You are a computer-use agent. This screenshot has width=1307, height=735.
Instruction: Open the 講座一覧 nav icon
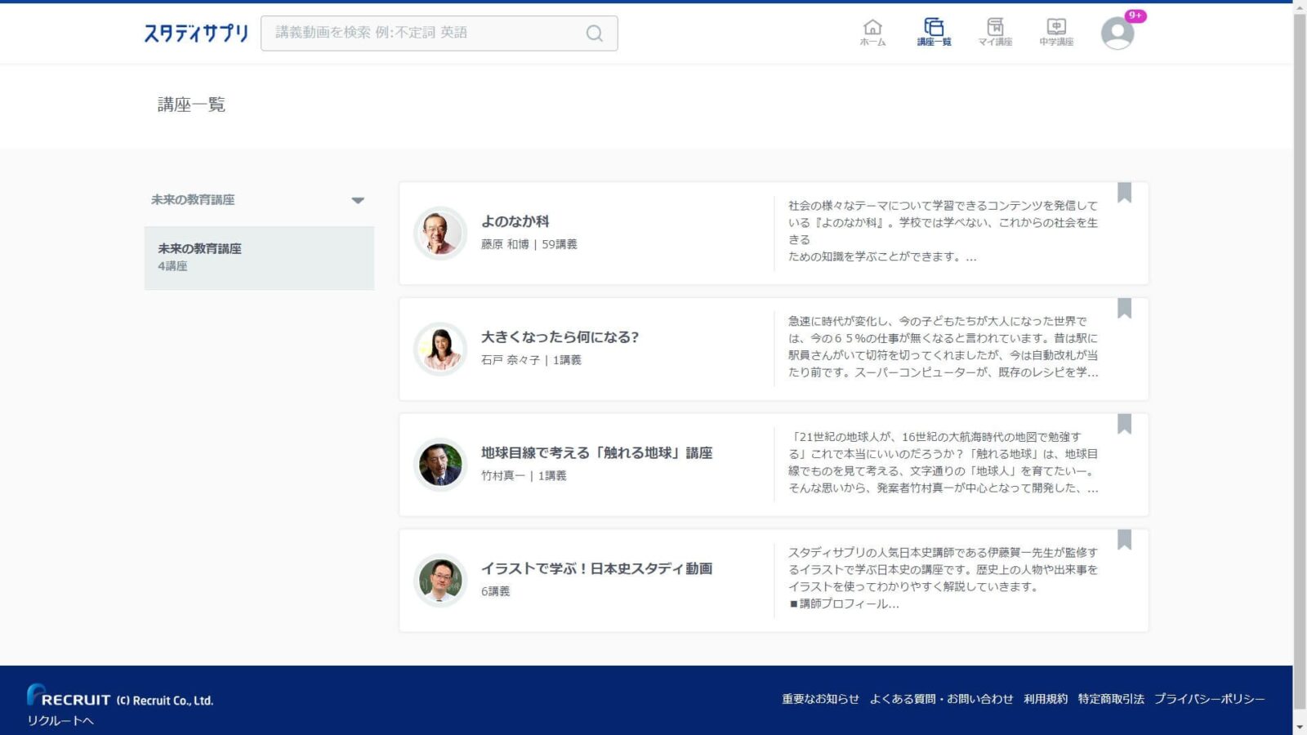pos(934,32)
